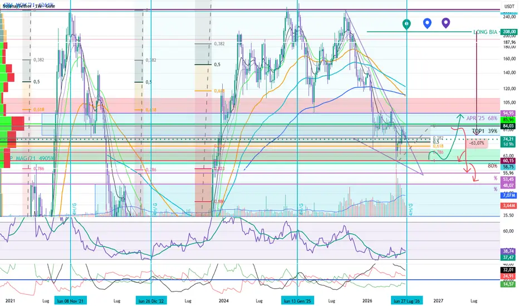Click the 85,96 green price label
This screenshot has width=519, height=306.
pos(509,120)
